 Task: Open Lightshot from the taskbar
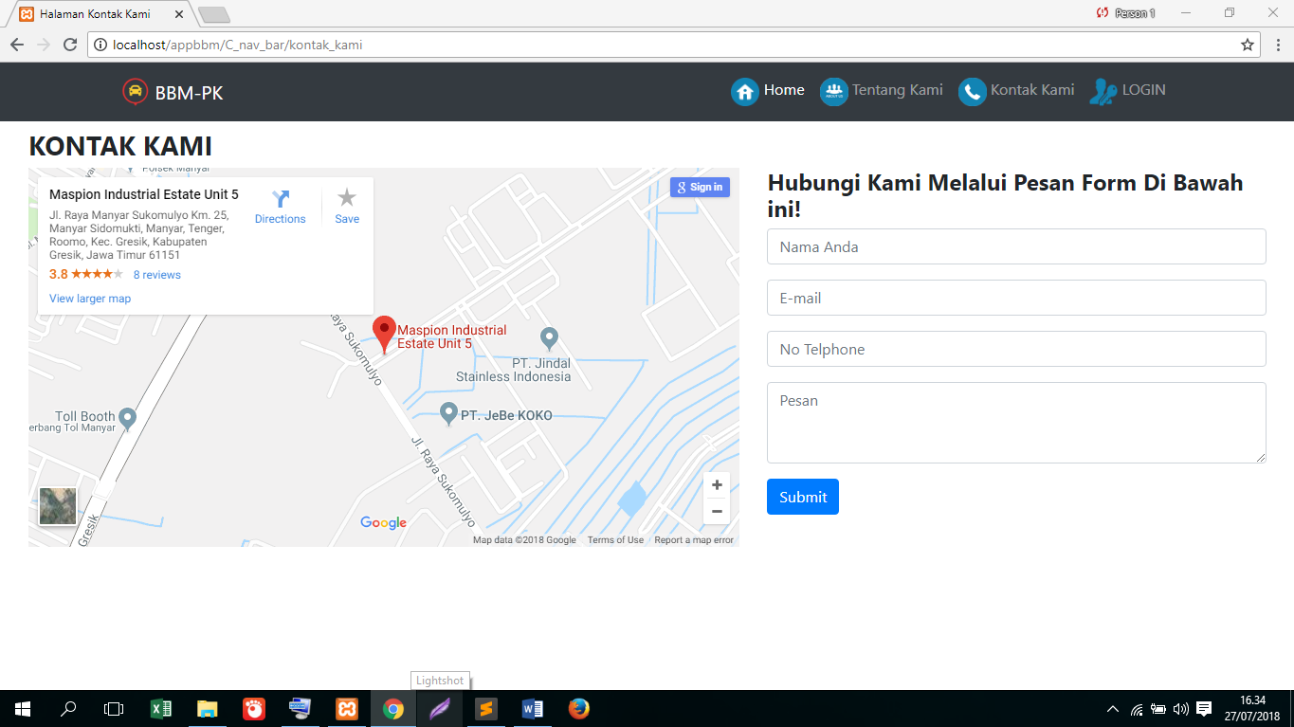(x=440, y=709)
